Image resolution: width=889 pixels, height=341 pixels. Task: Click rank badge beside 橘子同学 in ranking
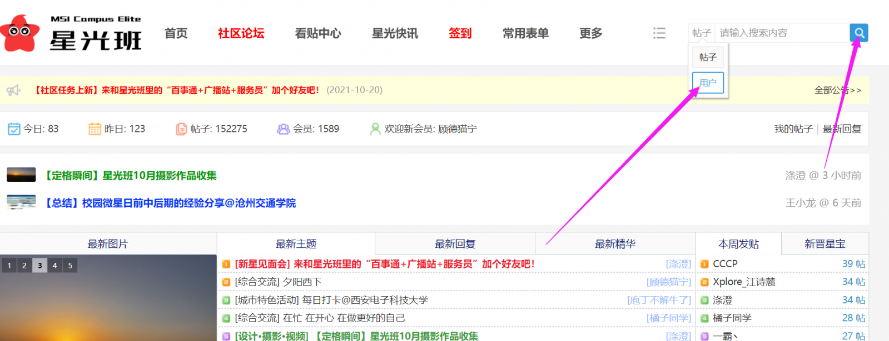[x=704, y=318]
